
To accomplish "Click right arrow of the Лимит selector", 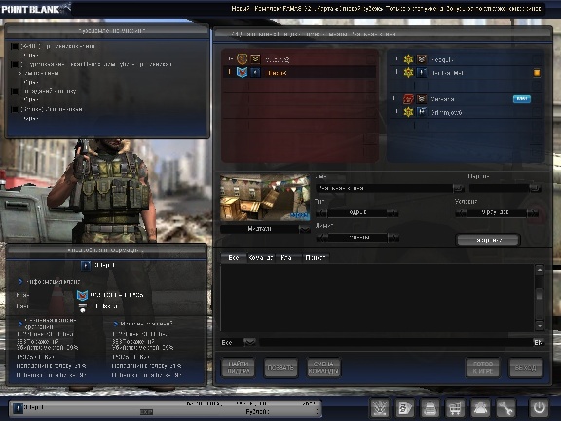I will [393, 238].
